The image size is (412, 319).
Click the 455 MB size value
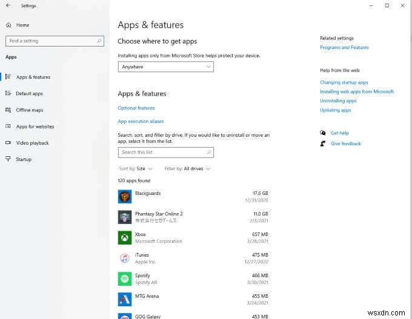pos(260,296)
